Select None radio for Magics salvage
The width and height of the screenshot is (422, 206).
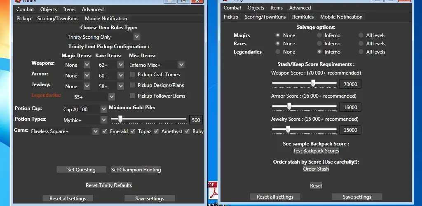(x=277, y=35)
